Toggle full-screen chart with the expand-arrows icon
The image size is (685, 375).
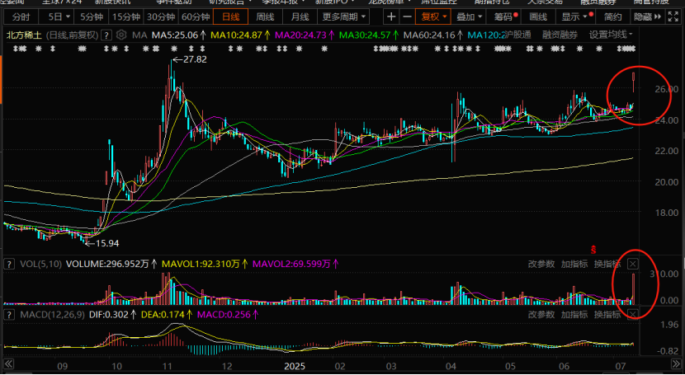673,17
